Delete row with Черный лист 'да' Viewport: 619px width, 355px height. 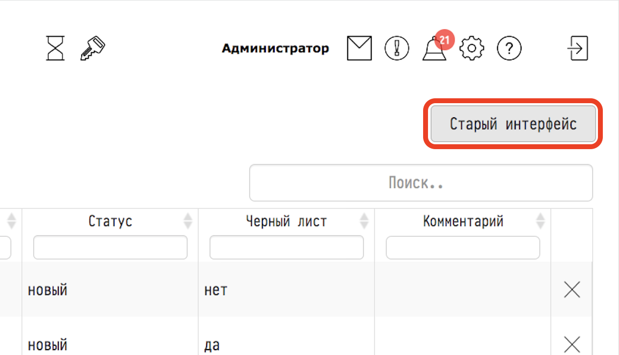572,345
